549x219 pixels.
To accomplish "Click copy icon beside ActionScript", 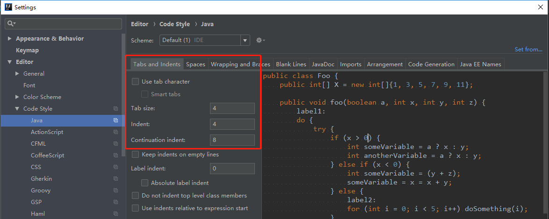I will [116, 132].
